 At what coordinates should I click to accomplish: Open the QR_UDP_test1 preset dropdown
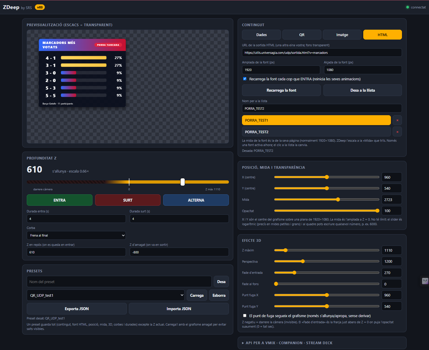[106, 295]
